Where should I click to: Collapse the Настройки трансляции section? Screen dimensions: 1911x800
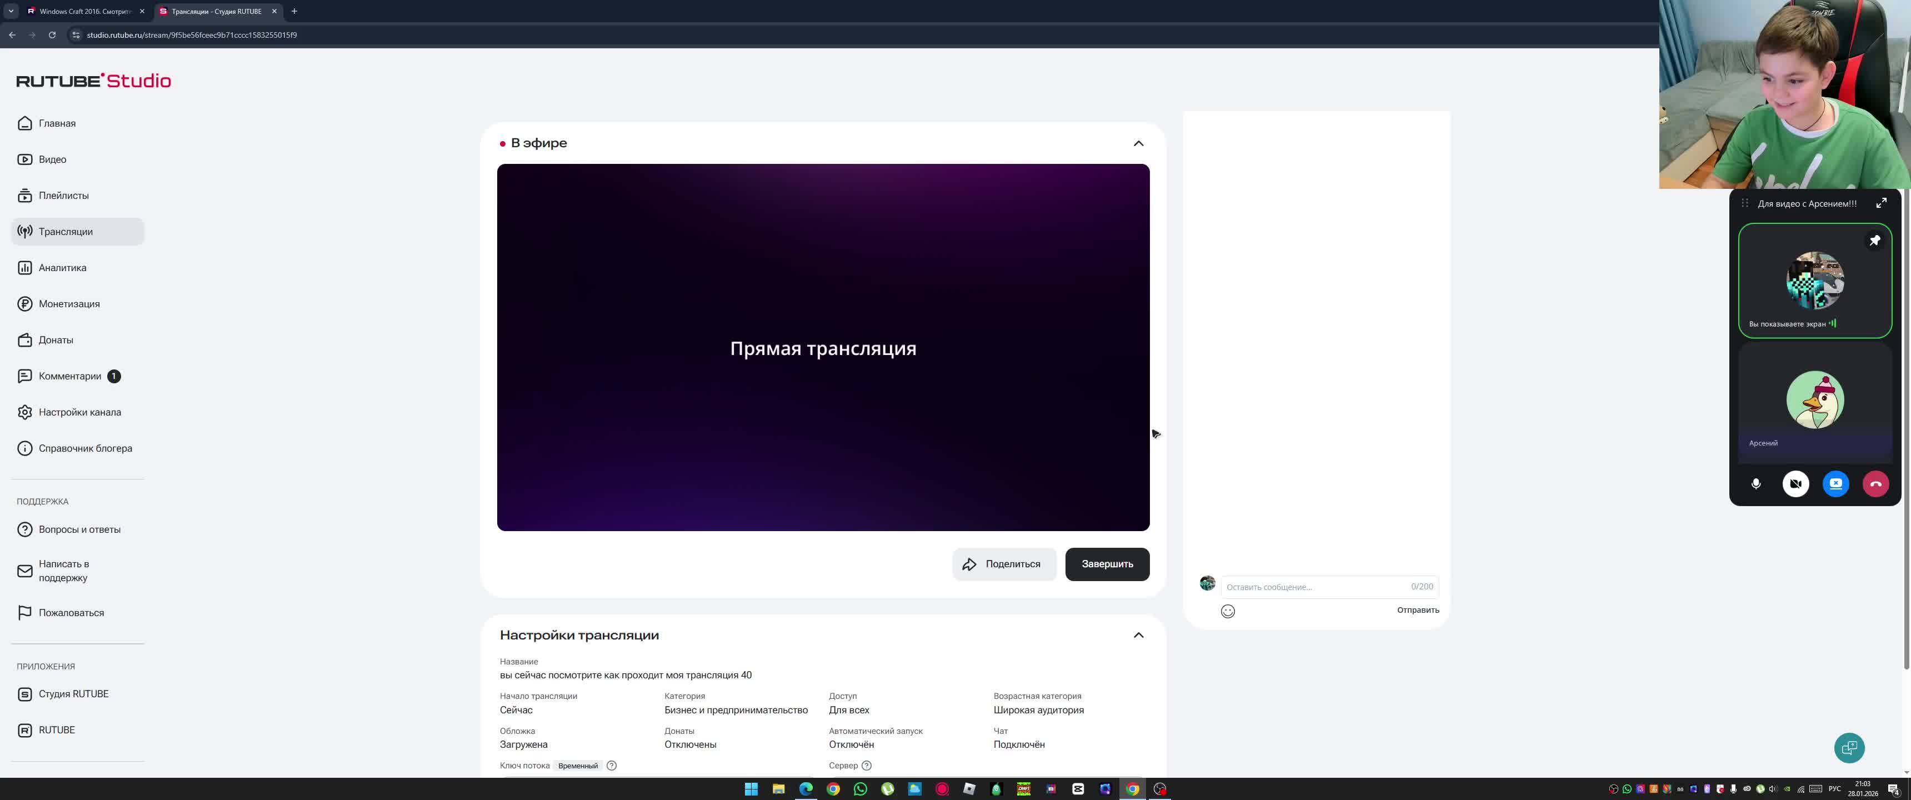click(x=1138, y=635)
